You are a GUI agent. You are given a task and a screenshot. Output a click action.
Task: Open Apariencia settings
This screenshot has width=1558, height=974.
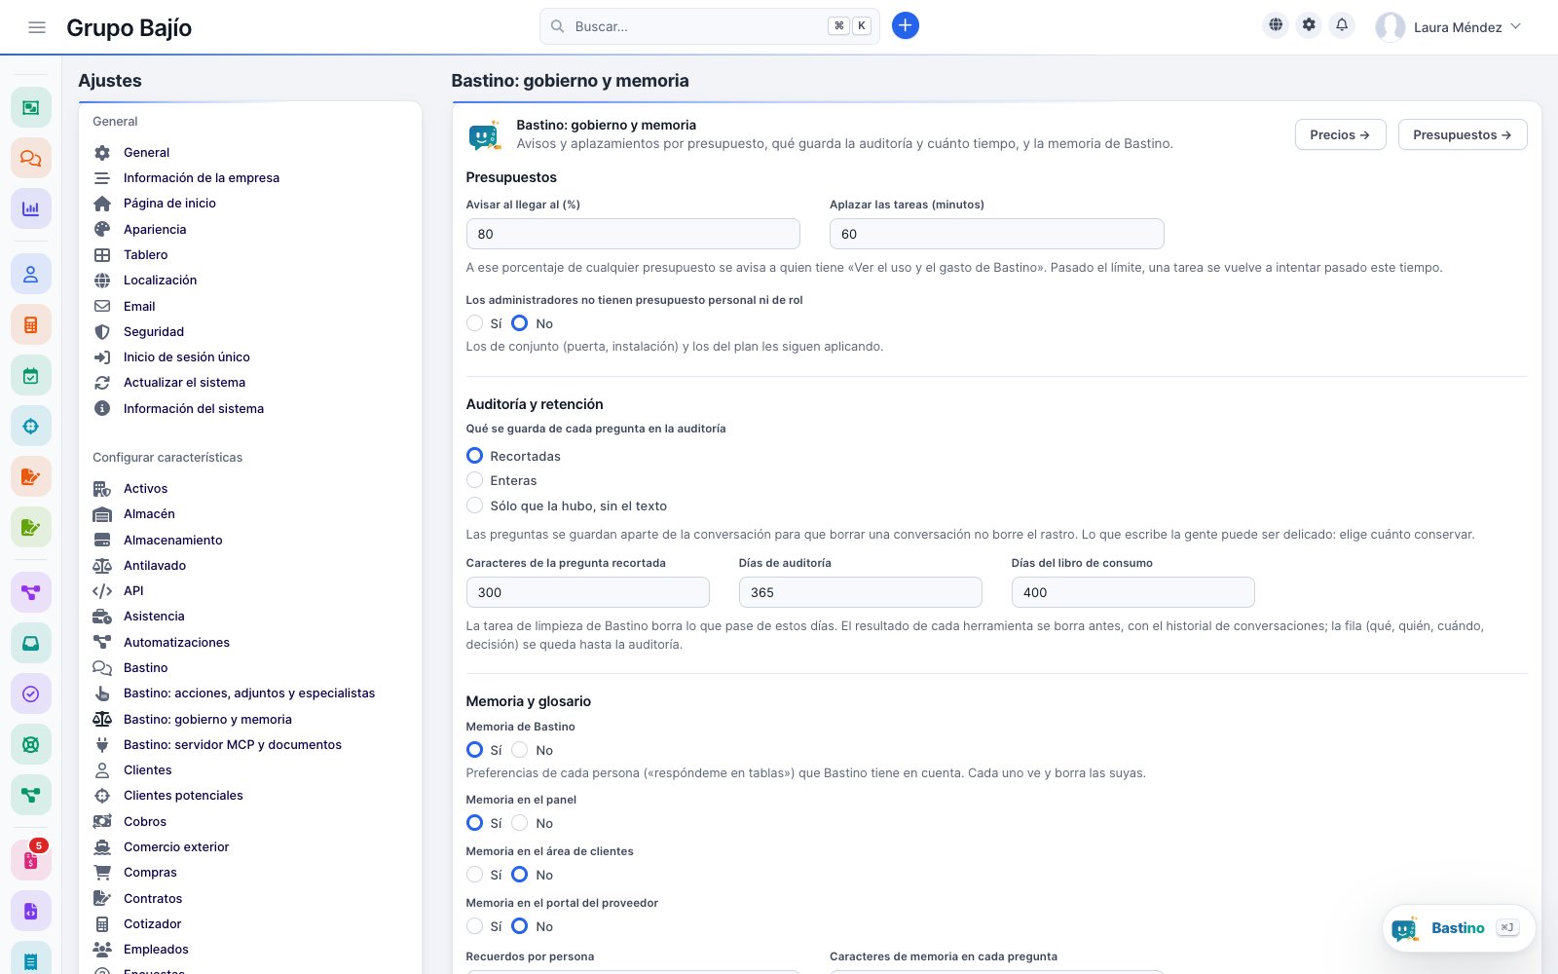tap(155, 229)
